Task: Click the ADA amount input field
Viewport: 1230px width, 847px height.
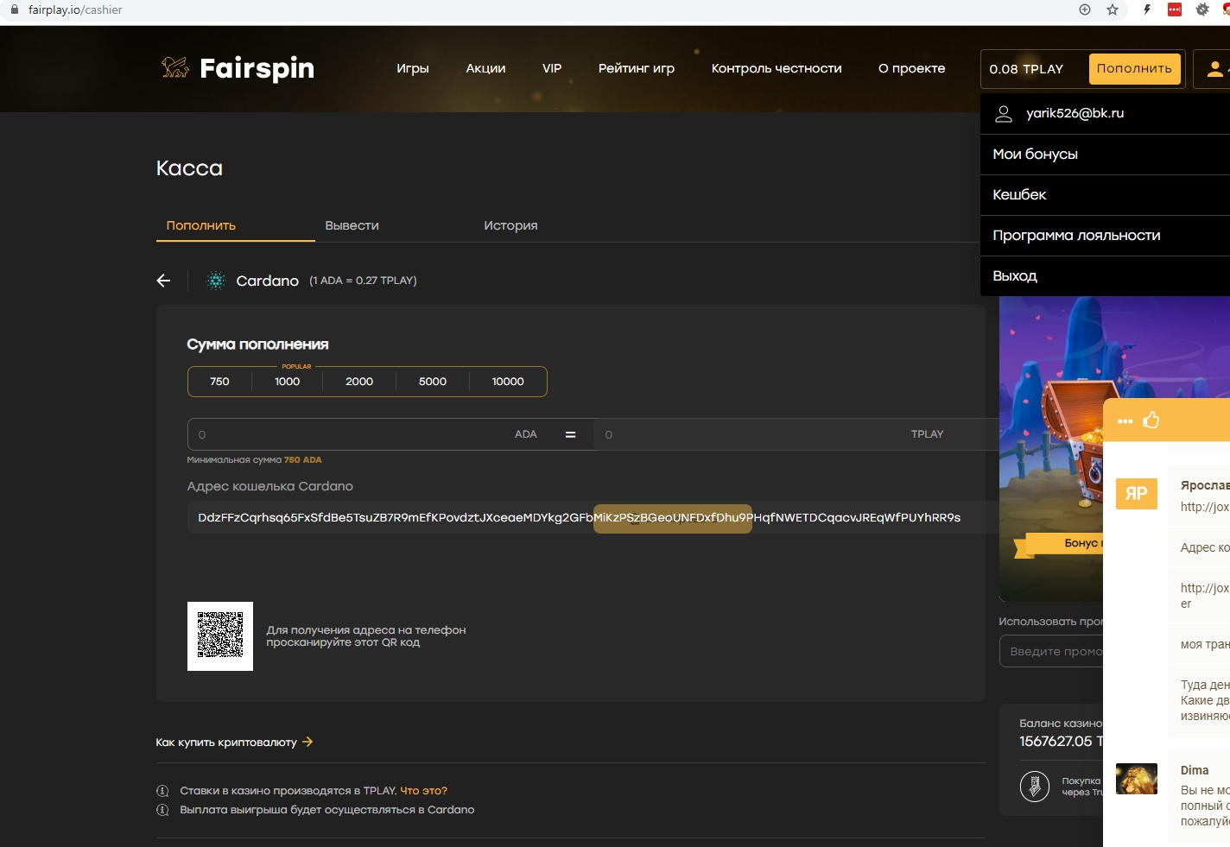Action: [x=354, y=434]
